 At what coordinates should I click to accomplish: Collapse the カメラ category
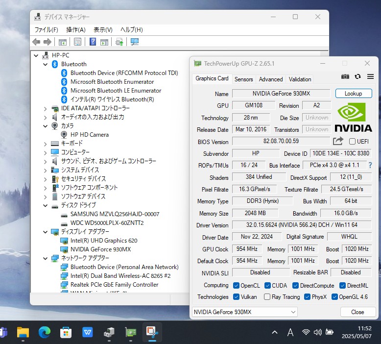(x=45, y=126)
